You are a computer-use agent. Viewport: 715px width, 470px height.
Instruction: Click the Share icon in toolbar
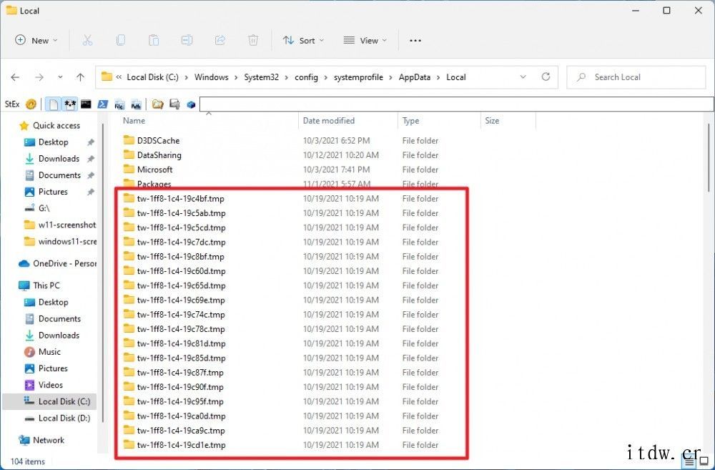220,41
